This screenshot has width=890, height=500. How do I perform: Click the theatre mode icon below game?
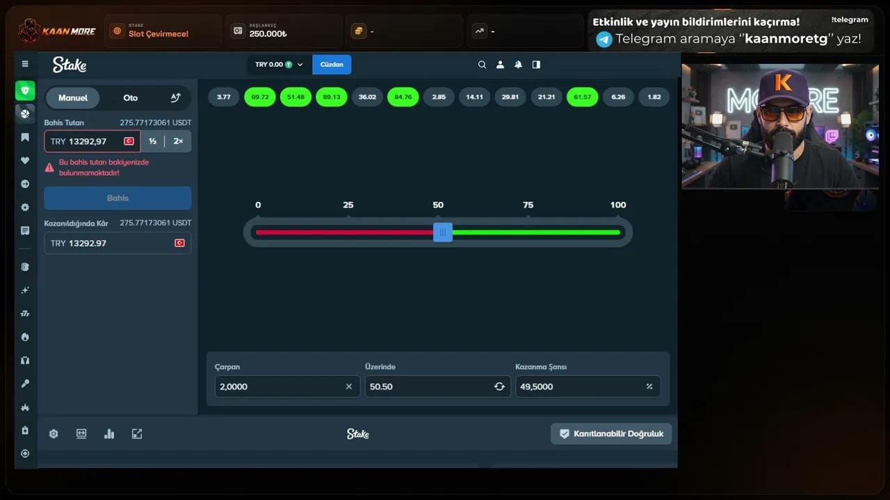click(x=81, y=434)
